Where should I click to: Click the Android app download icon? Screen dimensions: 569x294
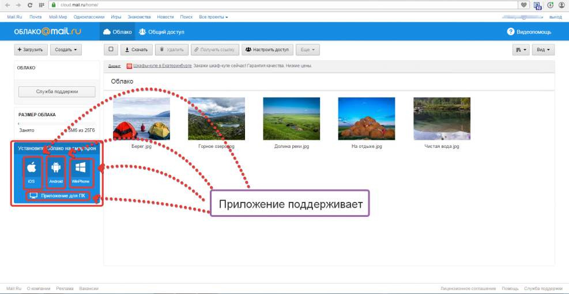point(56,171)
